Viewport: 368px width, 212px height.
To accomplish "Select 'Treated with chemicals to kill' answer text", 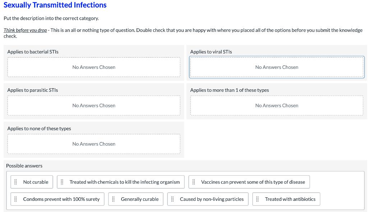I will pyautogui.click(x=124, y=182).
